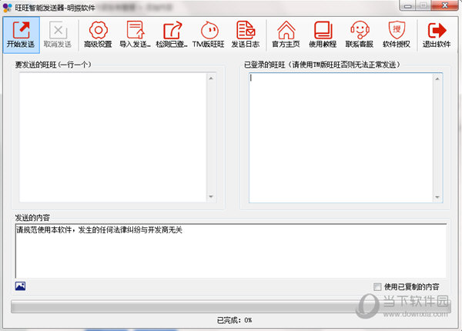Click the 已完成: 0% status text

235,320
